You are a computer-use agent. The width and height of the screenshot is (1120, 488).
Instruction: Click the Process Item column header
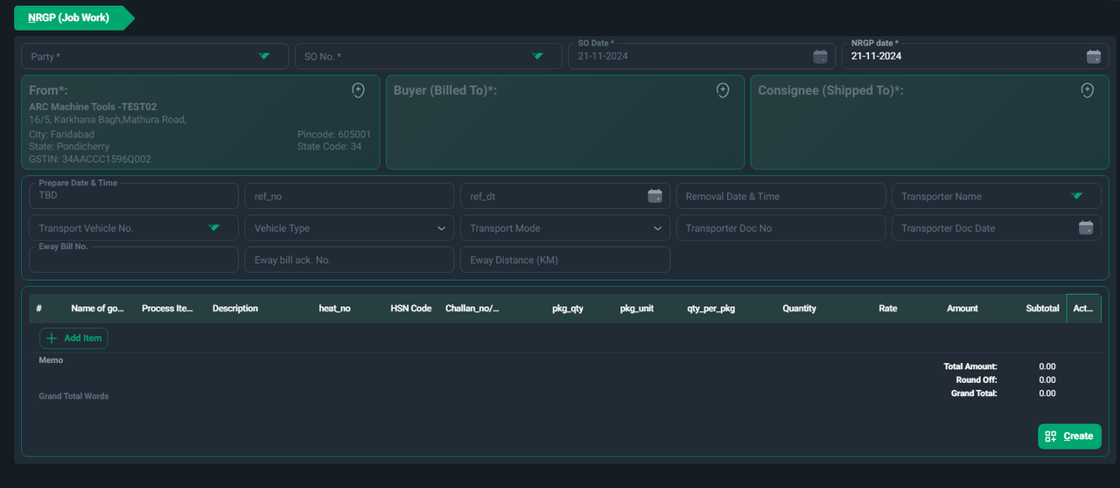pos(167,309)
